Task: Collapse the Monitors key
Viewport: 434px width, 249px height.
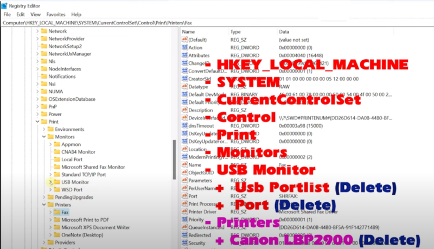Action: click(44, 137)
